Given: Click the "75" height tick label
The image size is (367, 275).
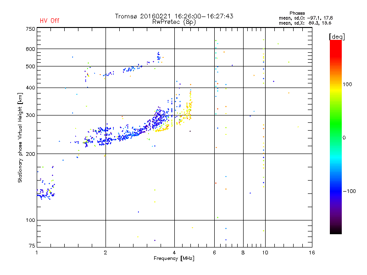Looking at the screenshot, I should coord(32,246).
